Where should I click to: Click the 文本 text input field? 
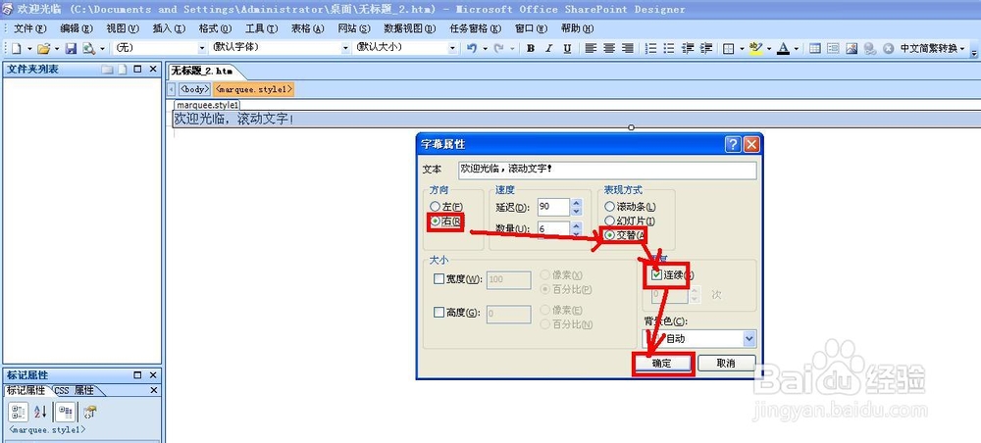click(x=607, y=170)
